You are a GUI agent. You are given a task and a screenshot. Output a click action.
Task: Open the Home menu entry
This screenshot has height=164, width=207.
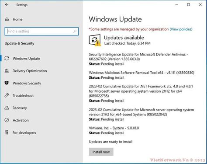[17, 19]
